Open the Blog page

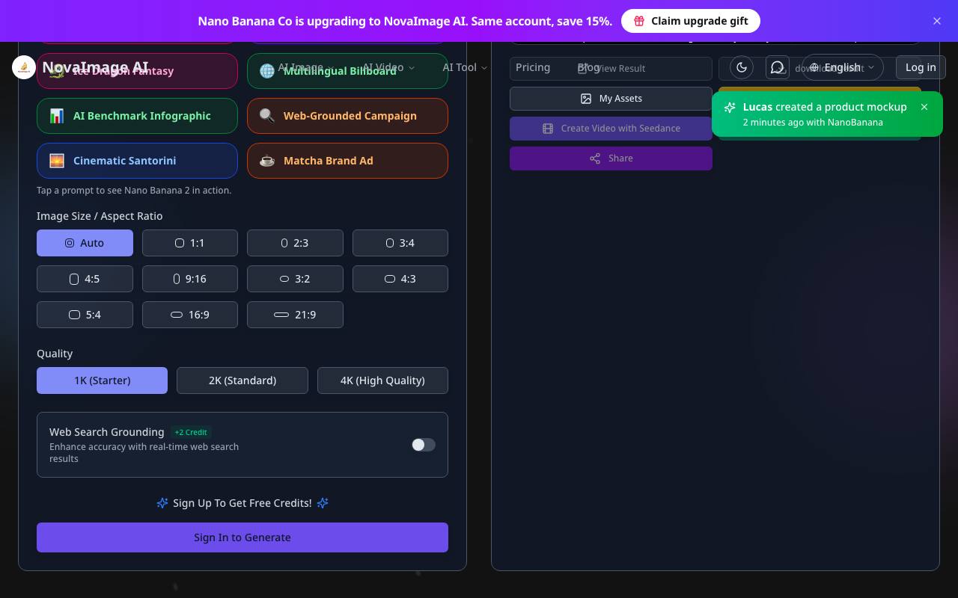[588, 67]
